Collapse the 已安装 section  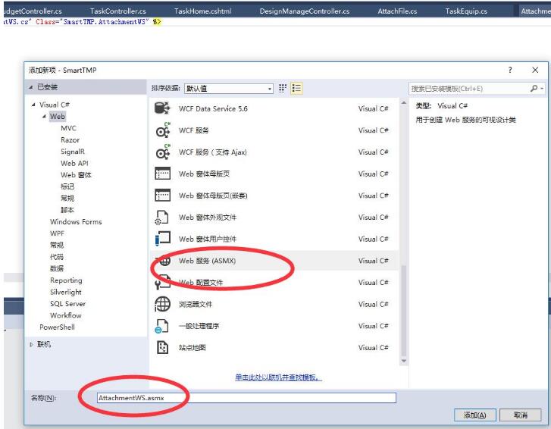pyautogui.click(x=30, y=87)
